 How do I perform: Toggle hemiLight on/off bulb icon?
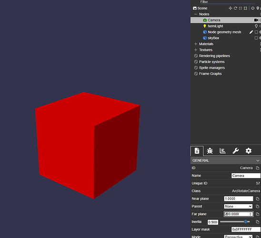pos(256,26)
